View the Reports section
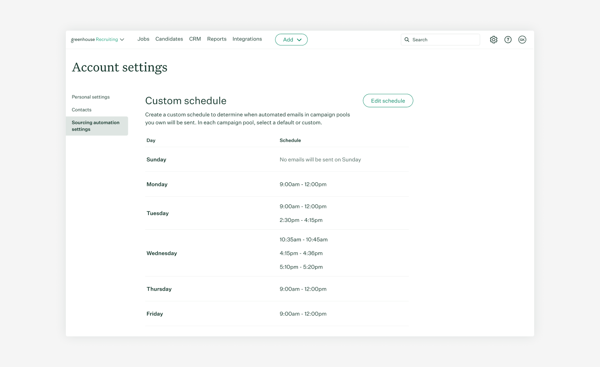This screenshot has height=367, width=600. coord(217,39)
